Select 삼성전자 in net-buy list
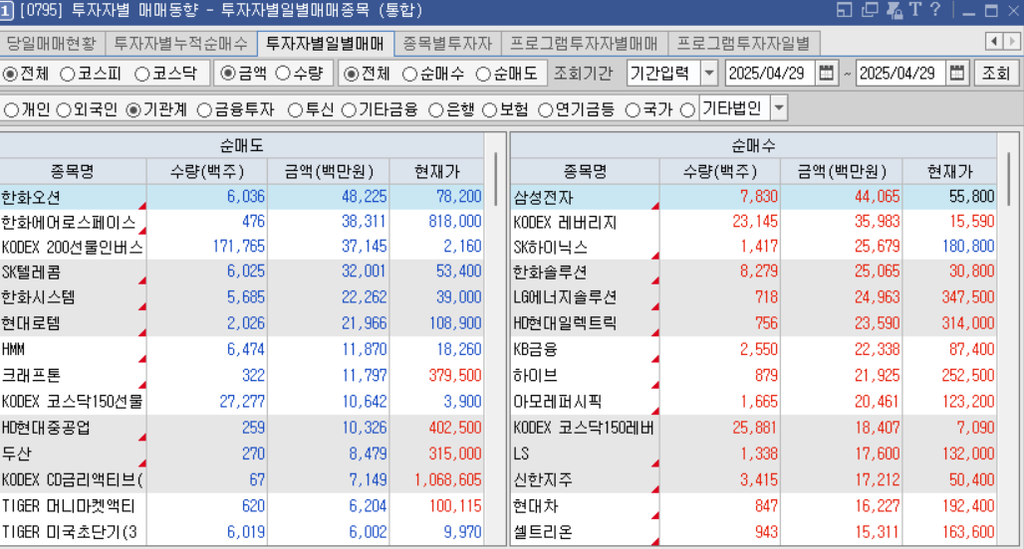 coord(754,197)
